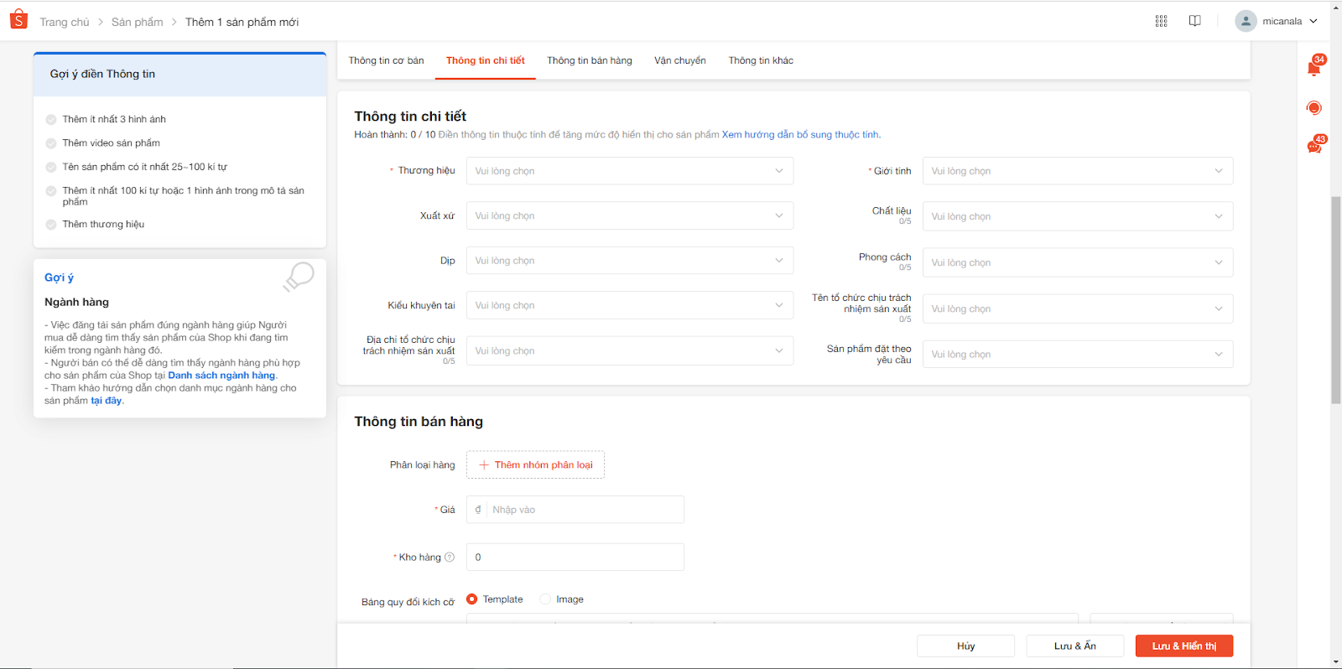
Task: Switch to Thông tin bán hàng tab
Action: click(x=589, y=60)
